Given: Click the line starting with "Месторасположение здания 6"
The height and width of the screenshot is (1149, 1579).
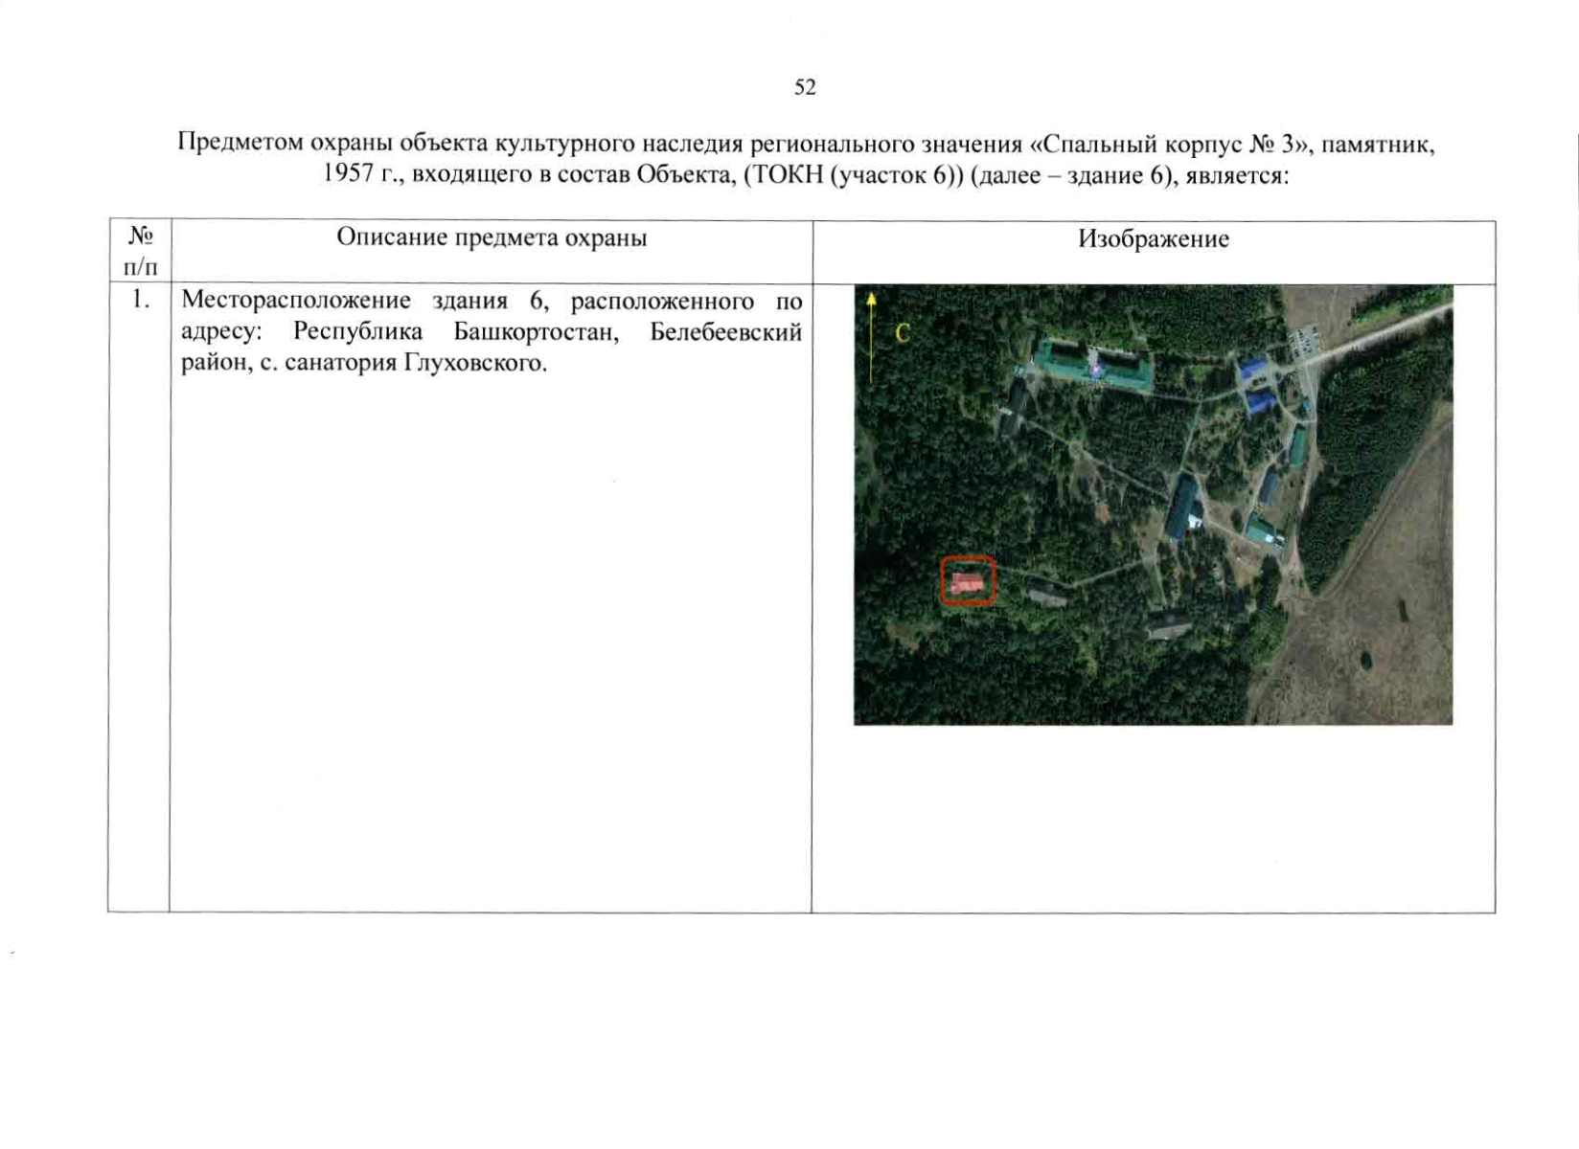Looking at the screenshot, I should [492, 301].
